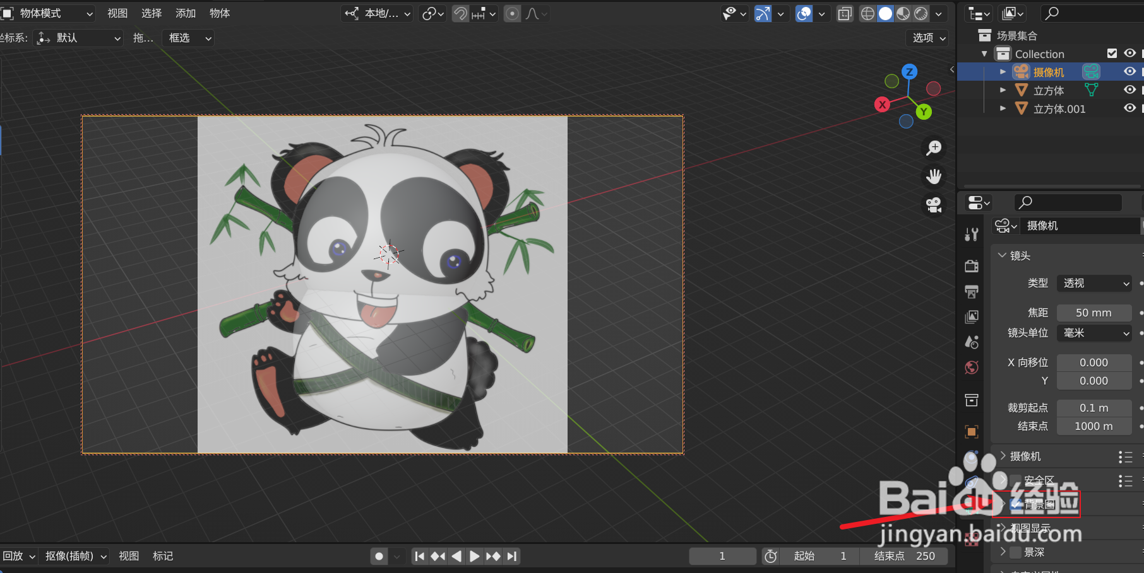This screenshot has width=1144, height=573.
Task: Open snapping element options icon
Action: (484, 13)
